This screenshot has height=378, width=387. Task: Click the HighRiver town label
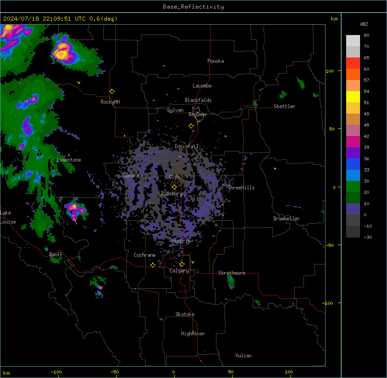[x=193, y=334]
